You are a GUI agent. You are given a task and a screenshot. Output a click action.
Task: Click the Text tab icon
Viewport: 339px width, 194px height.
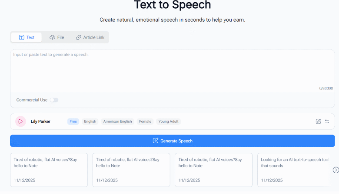point(21,37)
